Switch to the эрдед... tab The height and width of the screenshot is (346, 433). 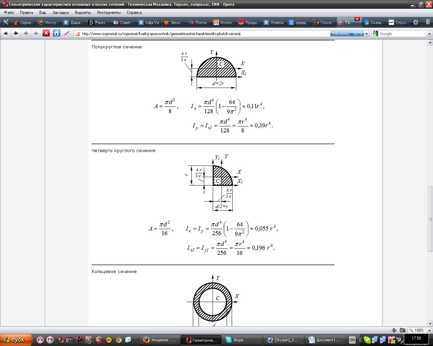(299, 22)
